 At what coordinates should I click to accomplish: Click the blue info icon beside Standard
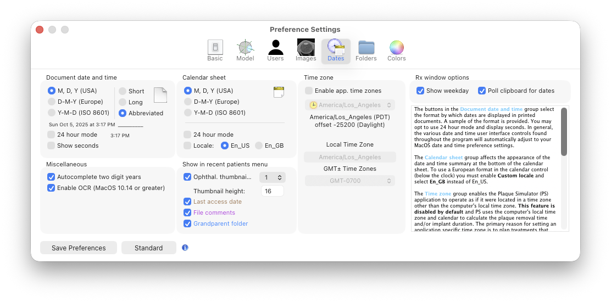click(185, 248)
